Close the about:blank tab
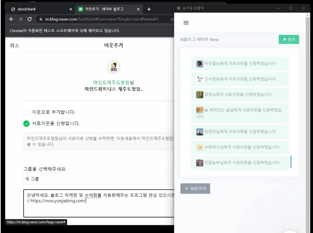313x233 pixels. (x=71, y=9)
